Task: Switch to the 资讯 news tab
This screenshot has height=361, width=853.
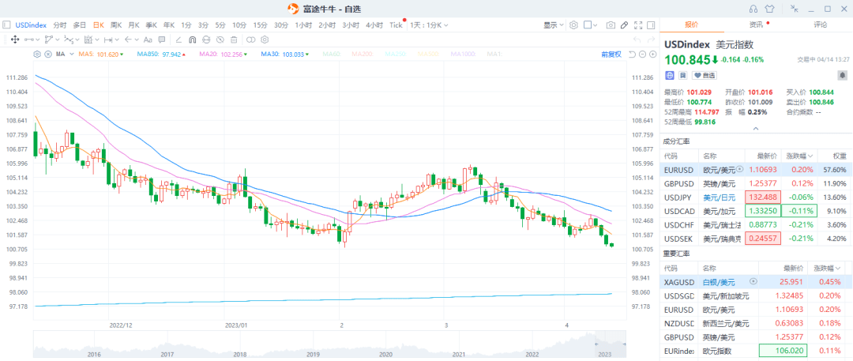Action: coord(754,24)
